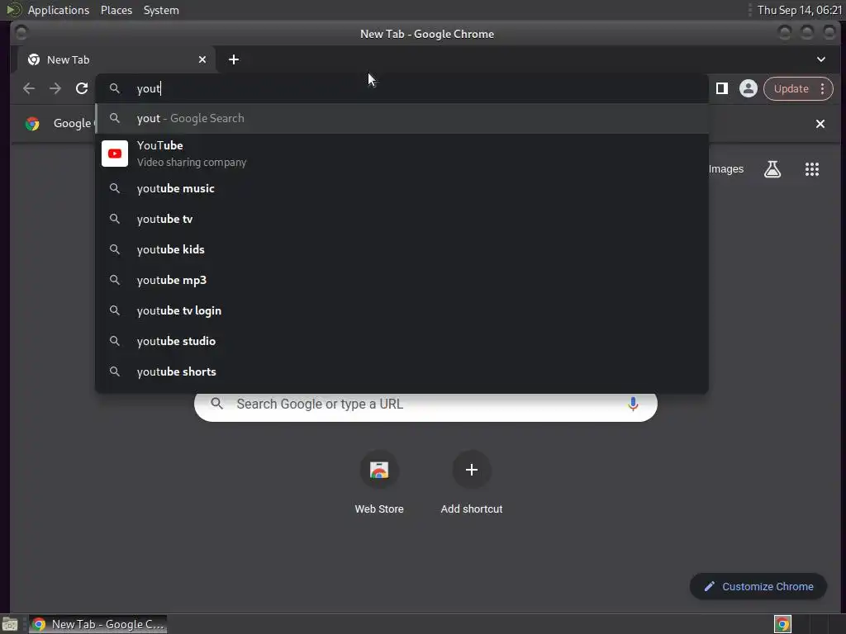Image resolution: width=846 pixels, height=634 pixels.
Task: Open Customize Chrome
Action: click(x=758, y=587)
